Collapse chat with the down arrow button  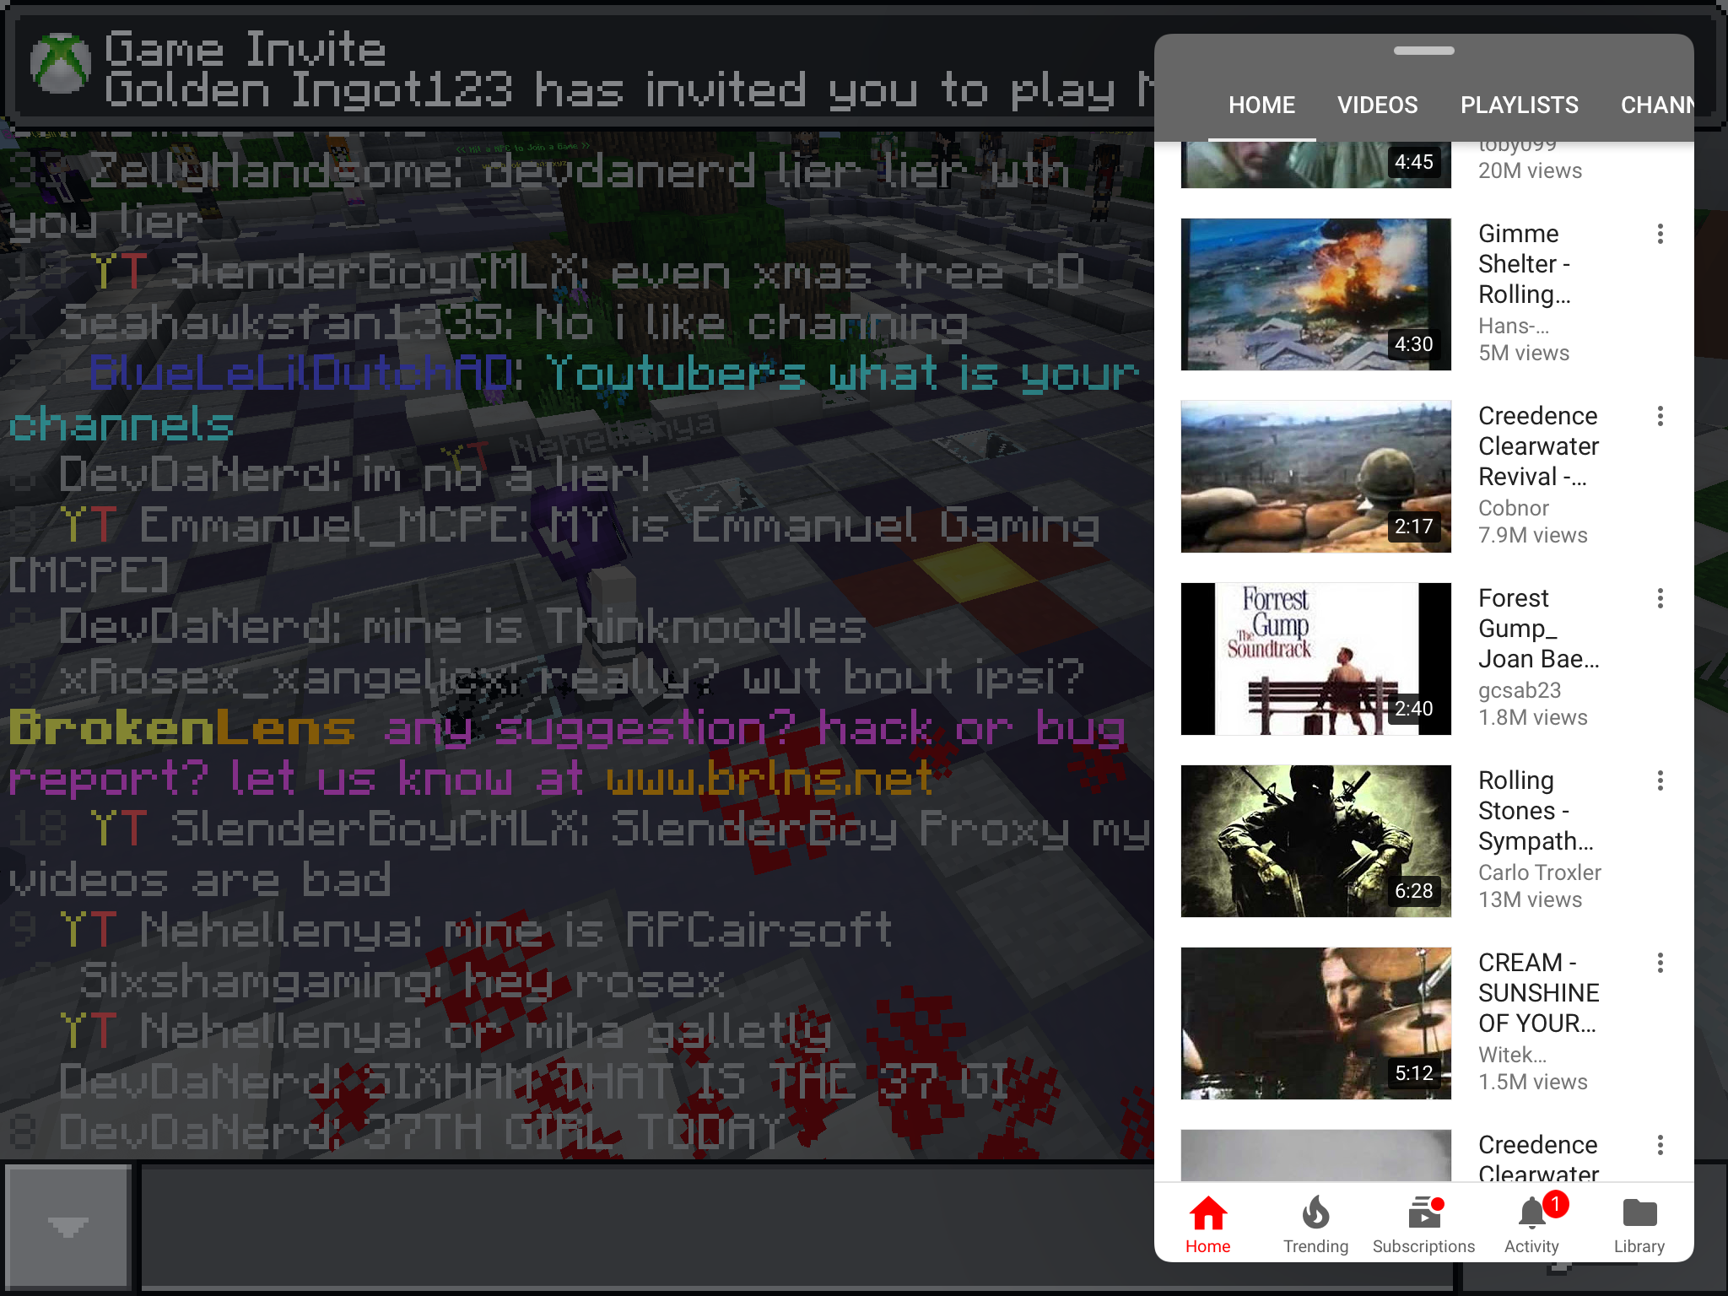(x=67, y=1226)
